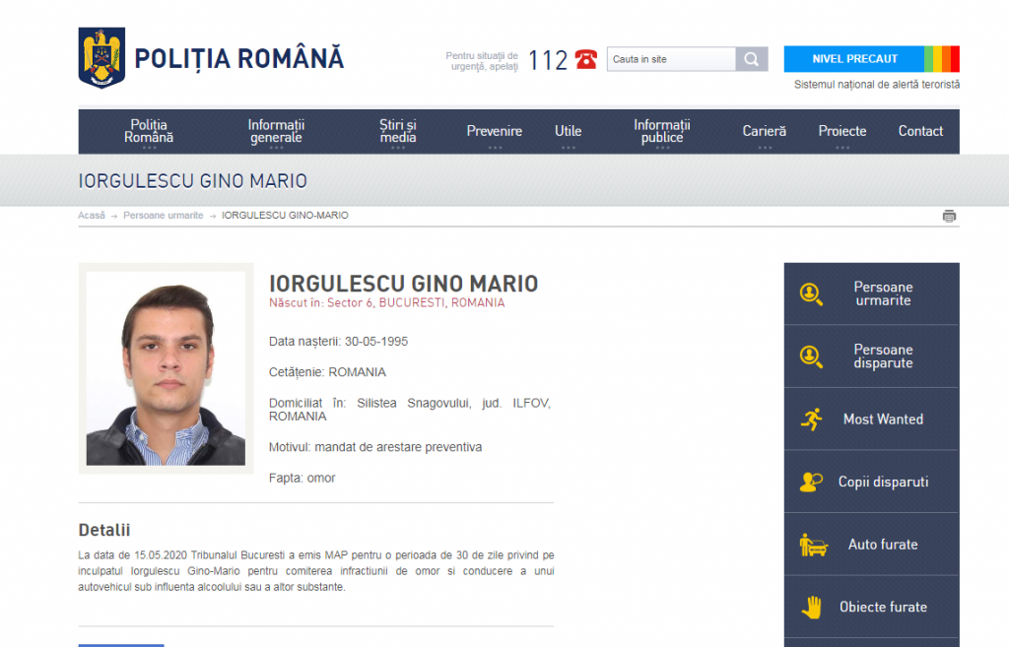Click the POLIȚIA ROMÂNĂ site title

[x=238, y=58]
